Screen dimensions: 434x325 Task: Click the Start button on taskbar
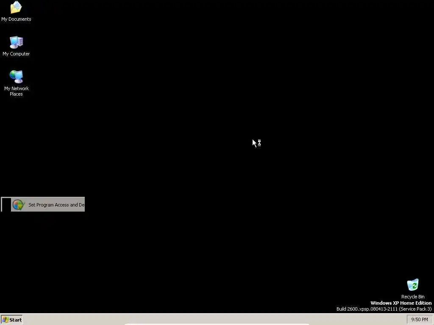coord(11,320)
